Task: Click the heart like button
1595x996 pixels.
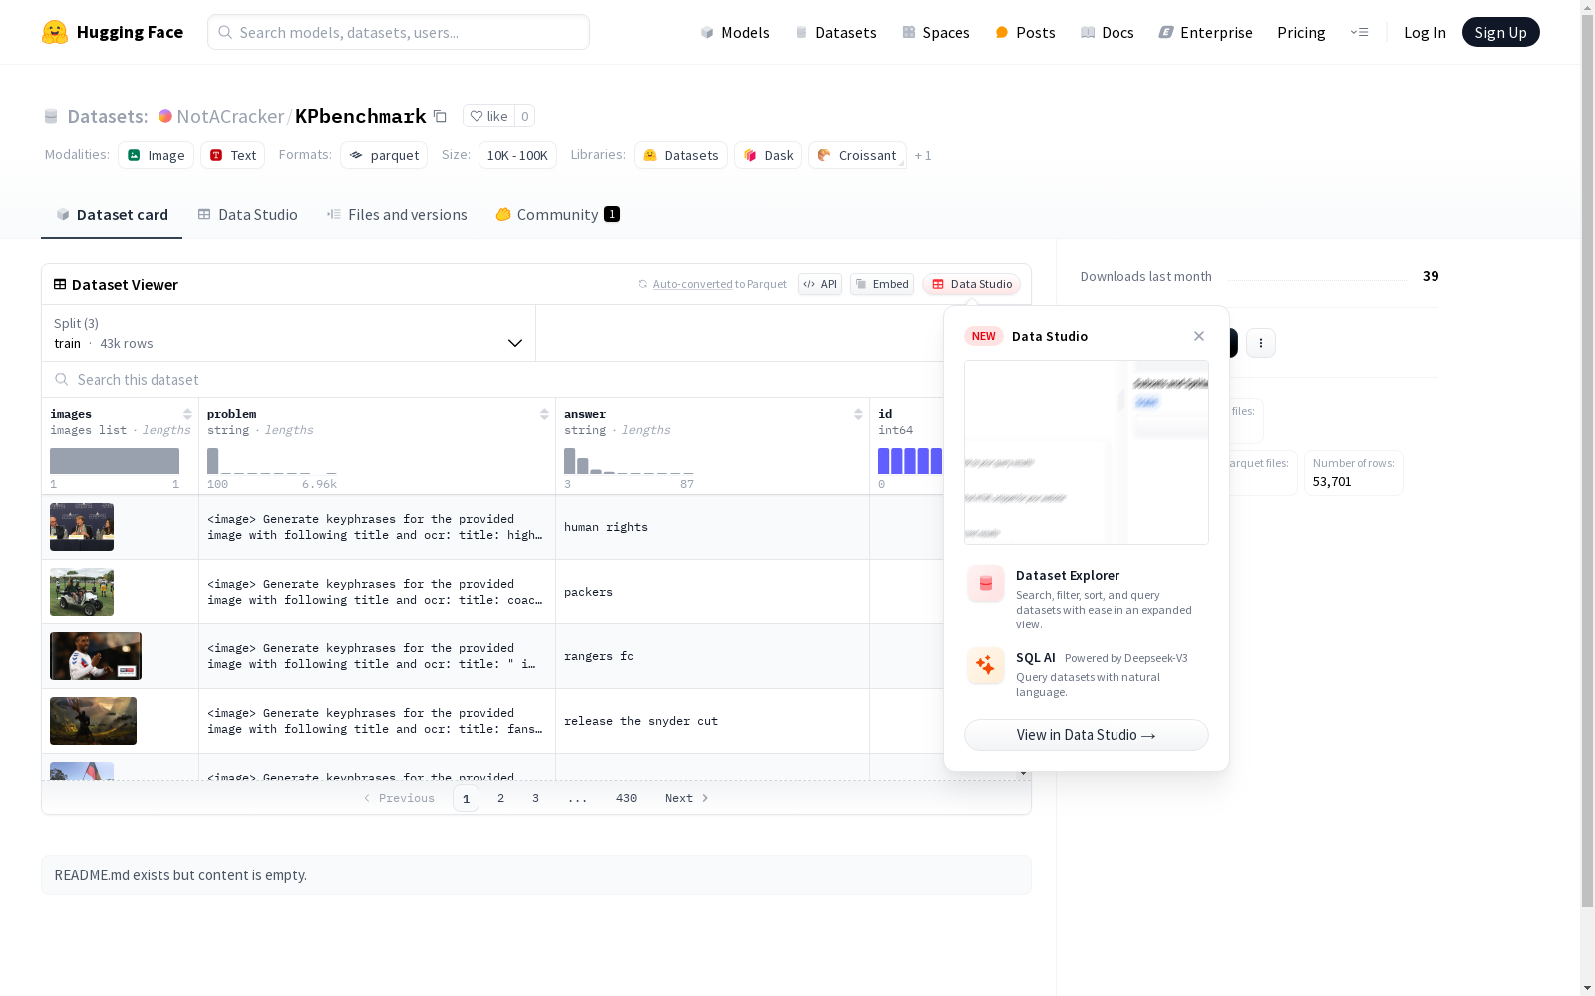Action: pos(488,116)
